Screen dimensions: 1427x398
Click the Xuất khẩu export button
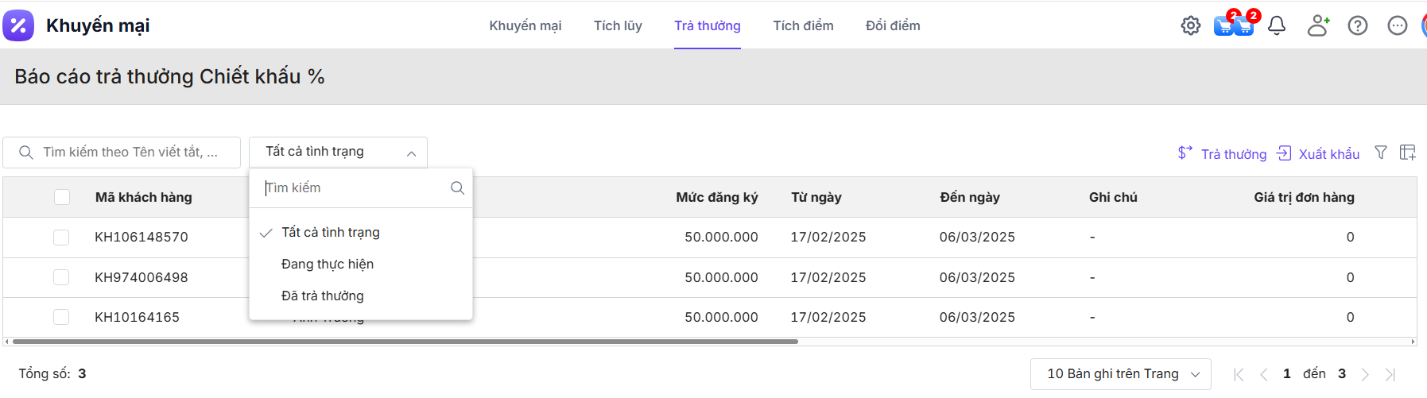pyautogui.click(x=1318, y=153)
